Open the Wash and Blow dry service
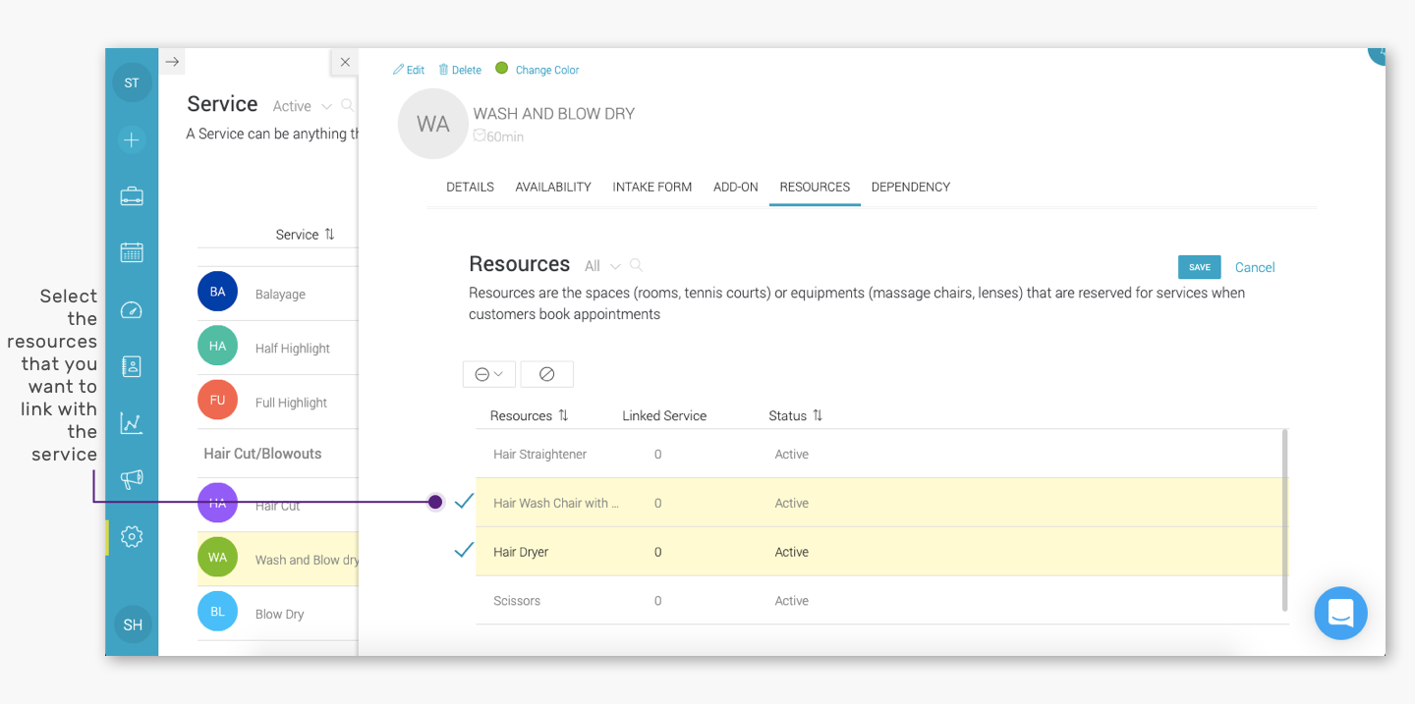 pos(307,560)
